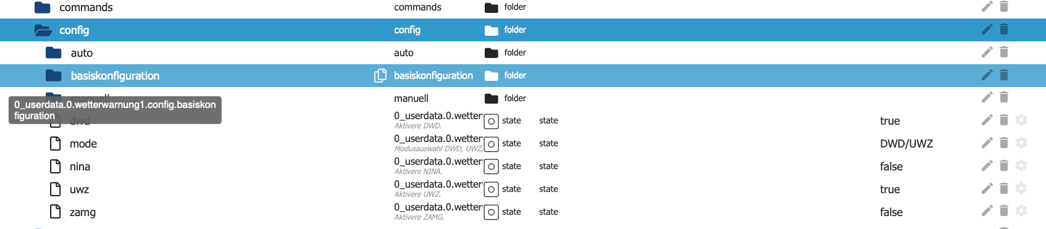Delete the commands folder via trash icon
Image resolution: width=1046 pixels, height=229 pixels.
coord(1004,7)
